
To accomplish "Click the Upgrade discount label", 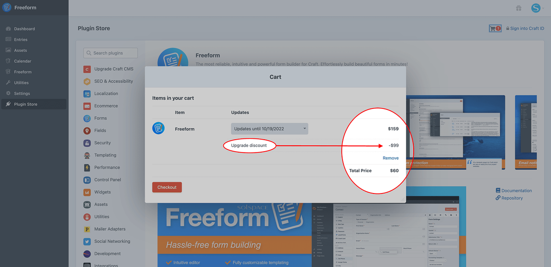I will pos(249,146).
